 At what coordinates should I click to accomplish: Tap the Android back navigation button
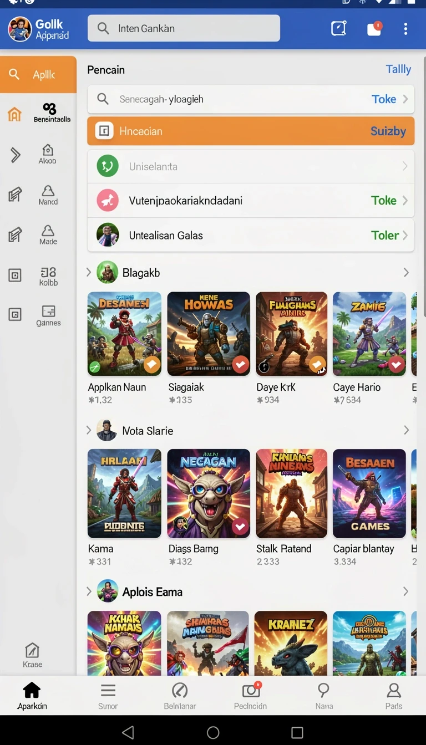[128, 732]
